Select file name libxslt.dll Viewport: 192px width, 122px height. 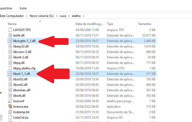coord(19,96)
